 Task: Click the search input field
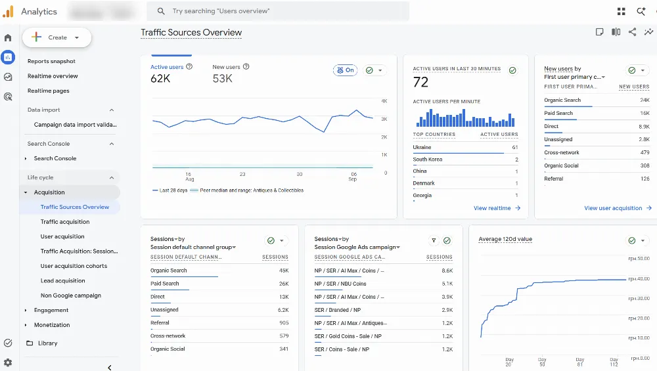point(278,11)
